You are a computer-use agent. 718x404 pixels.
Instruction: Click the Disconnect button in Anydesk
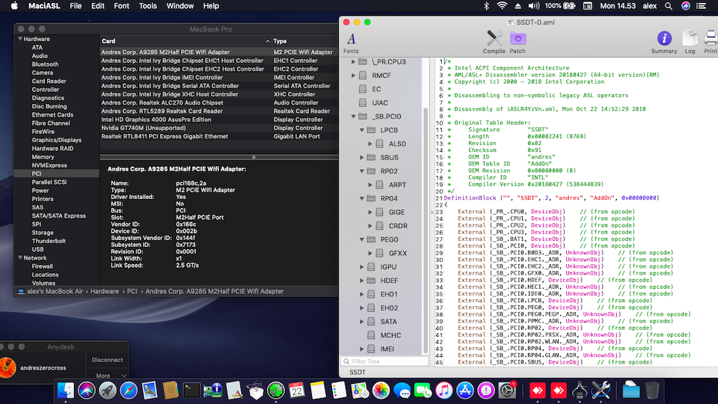[x=107, y=359]
